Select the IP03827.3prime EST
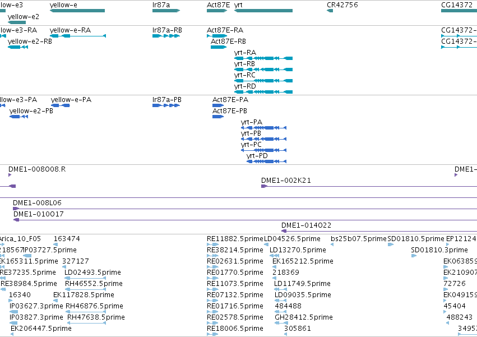 pyautogui.click(x=36, y=317)
